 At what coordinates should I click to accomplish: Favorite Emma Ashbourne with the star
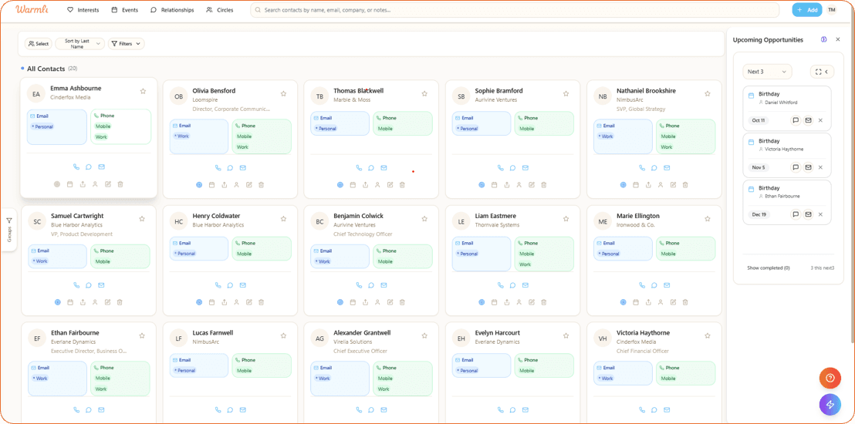click(143, 91)
